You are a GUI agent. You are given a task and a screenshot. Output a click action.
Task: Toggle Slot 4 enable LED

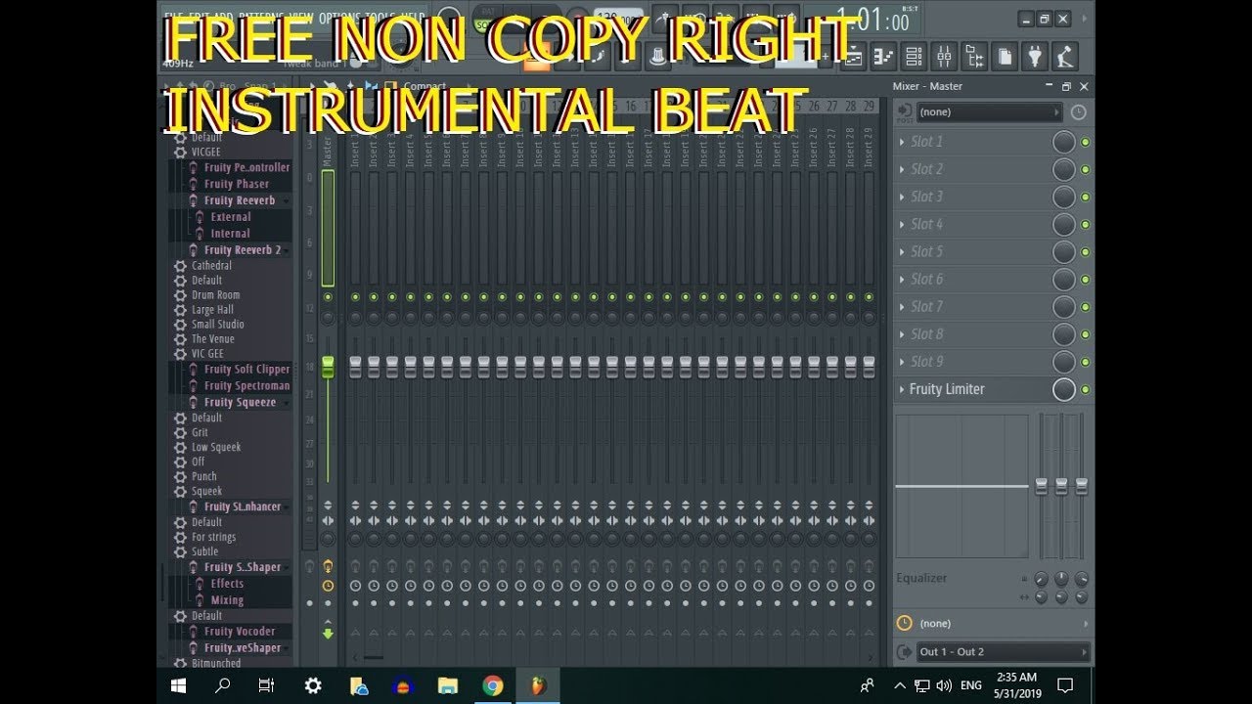coord(1085,225)
